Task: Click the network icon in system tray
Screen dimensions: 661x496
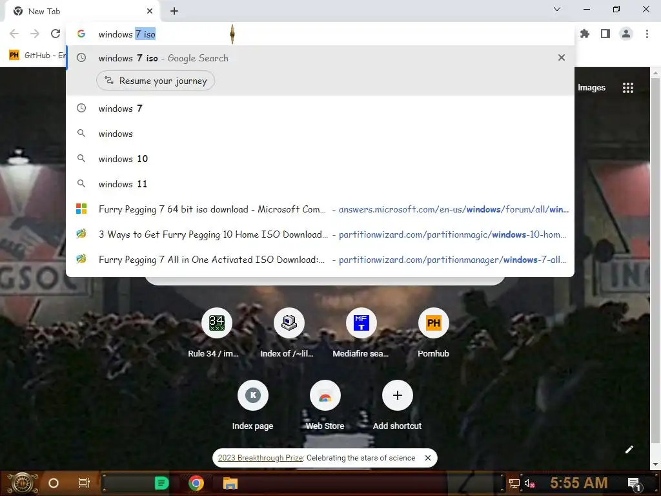Action: pos(514,483)
